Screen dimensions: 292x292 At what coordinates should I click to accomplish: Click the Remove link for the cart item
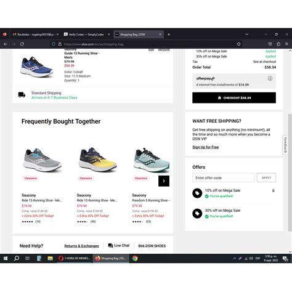tap(164, 50)
